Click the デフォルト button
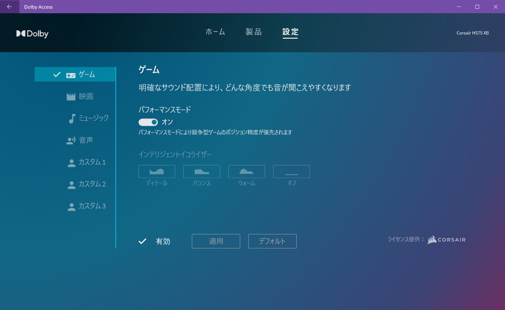This screenshot has width=505, height=310. (x=272, y=241)
